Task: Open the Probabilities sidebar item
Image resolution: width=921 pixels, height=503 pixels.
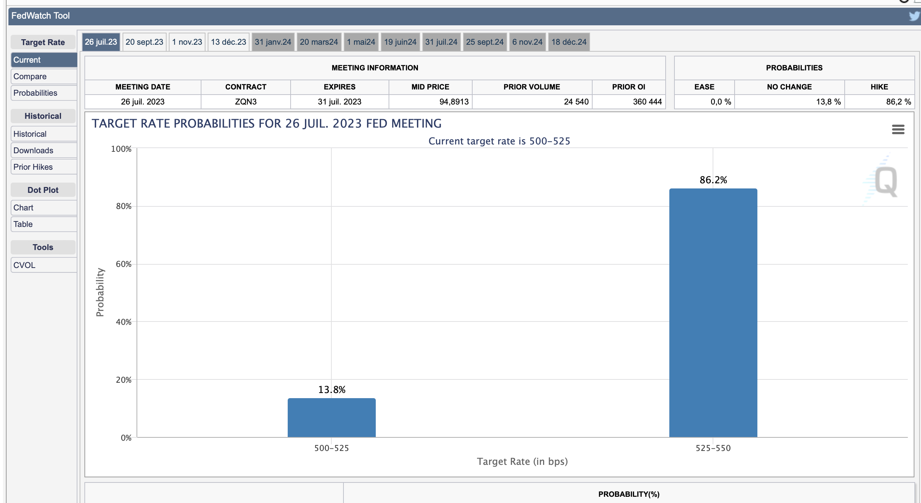Action: (43, 93)
